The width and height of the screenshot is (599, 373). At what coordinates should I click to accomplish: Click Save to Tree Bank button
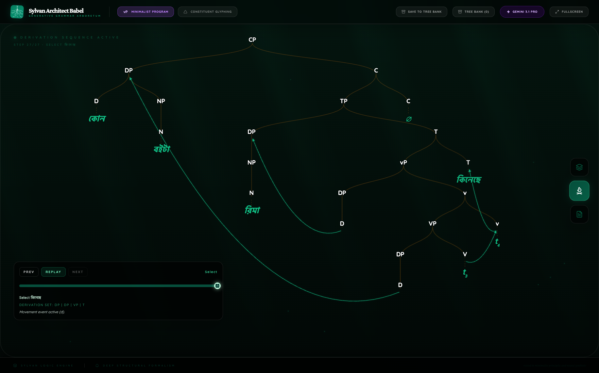421,12
